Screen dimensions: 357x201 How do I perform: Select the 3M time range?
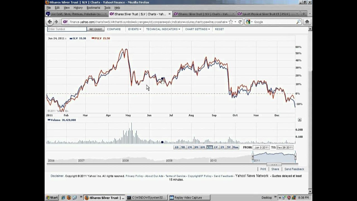pyautogui.click(x=196, y=147)
